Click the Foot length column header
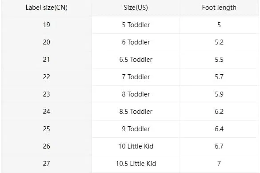Screen dimensions: 260x173 [219, 8]
